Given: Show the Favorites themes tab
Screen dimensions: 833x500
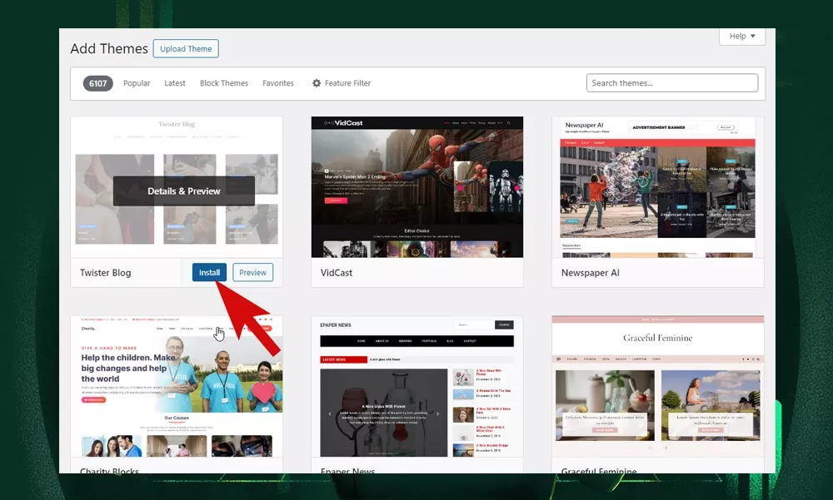Looking at the screenshot, I should [x=278, y=83].
